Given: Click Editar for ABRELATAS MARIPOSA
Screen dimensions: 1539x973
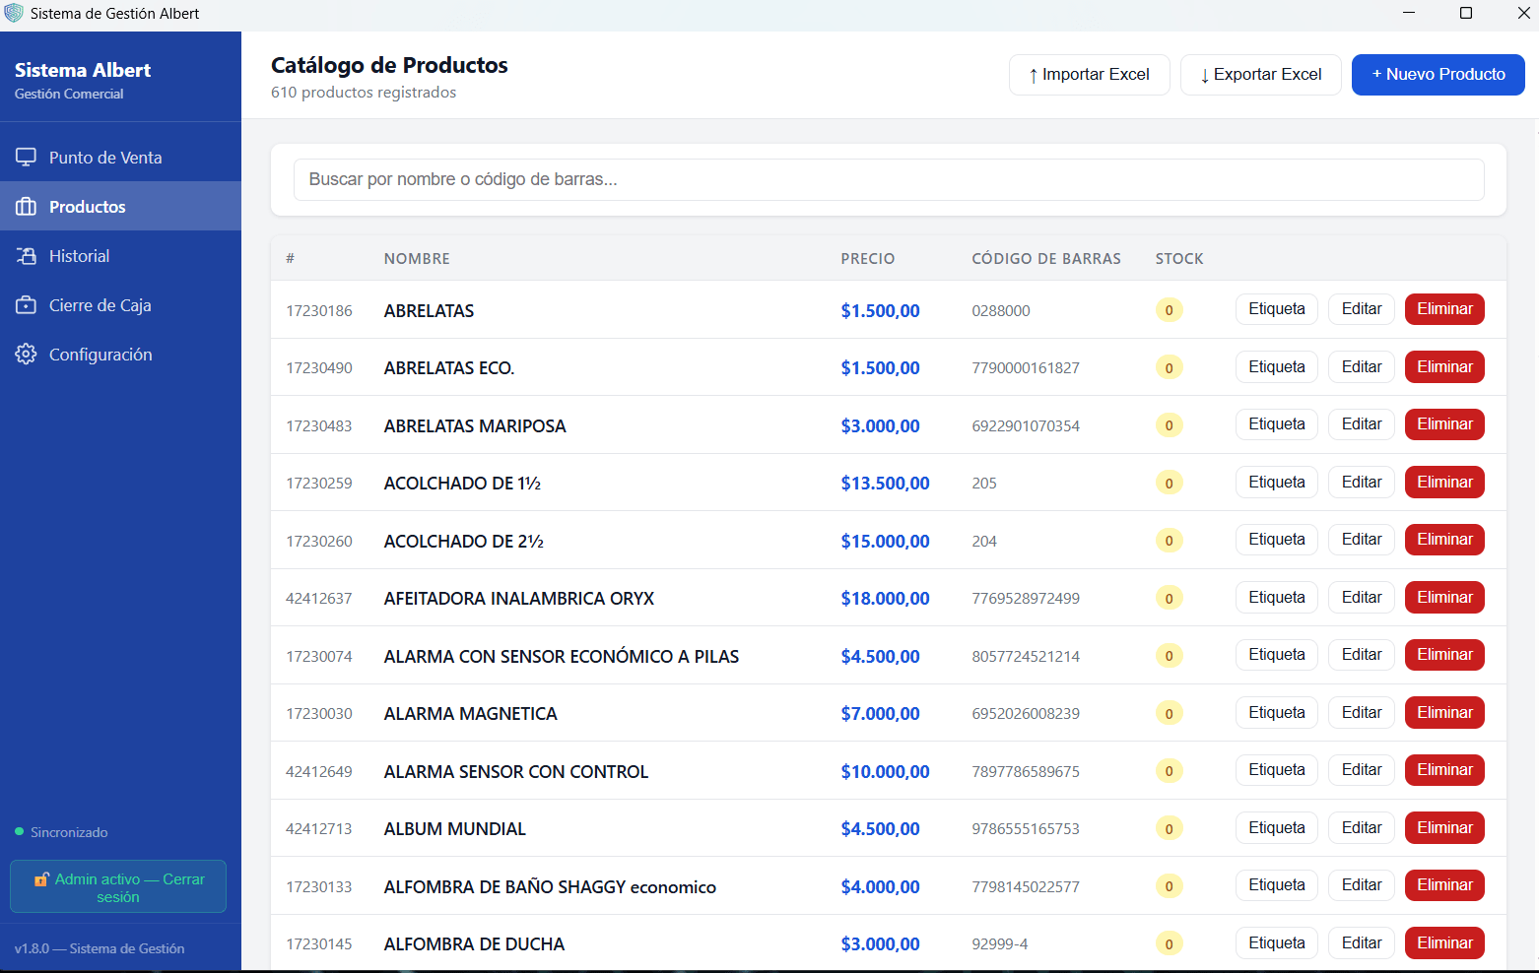Looking at the screenshot, I should tap(1362, 424).
